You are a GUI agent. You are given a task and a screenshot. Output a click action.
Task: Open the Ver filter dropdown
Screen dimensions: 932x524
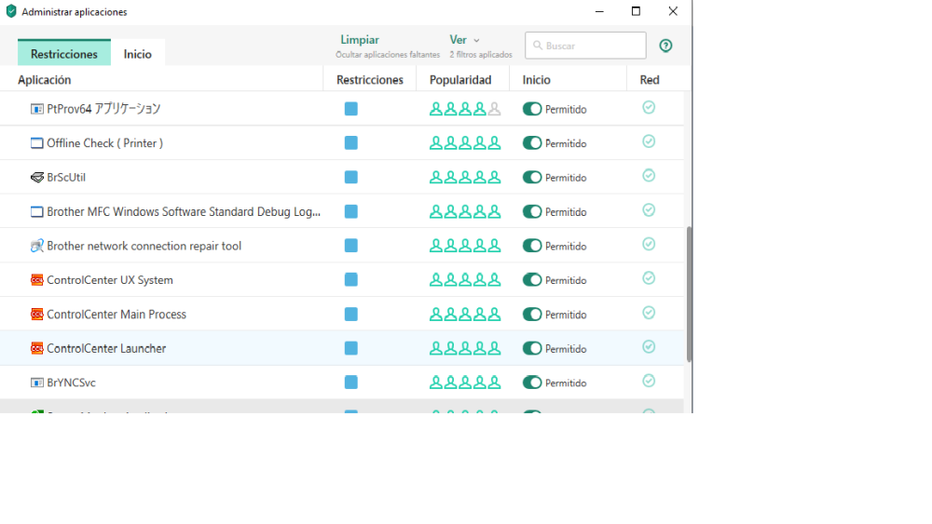coord(464,40)
